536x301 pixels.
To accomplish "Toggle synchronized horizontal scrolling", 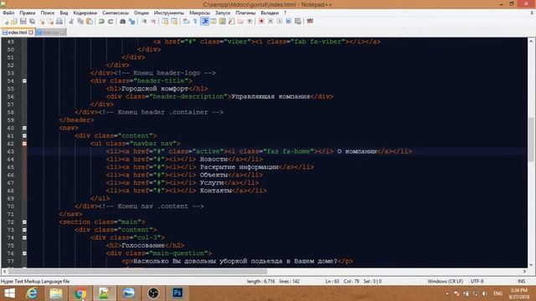I will pos(174,21).
